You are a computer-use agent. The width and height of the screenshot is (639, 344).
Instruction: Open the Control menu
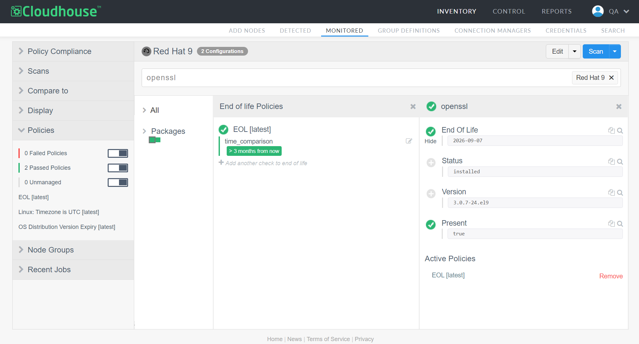509,11
